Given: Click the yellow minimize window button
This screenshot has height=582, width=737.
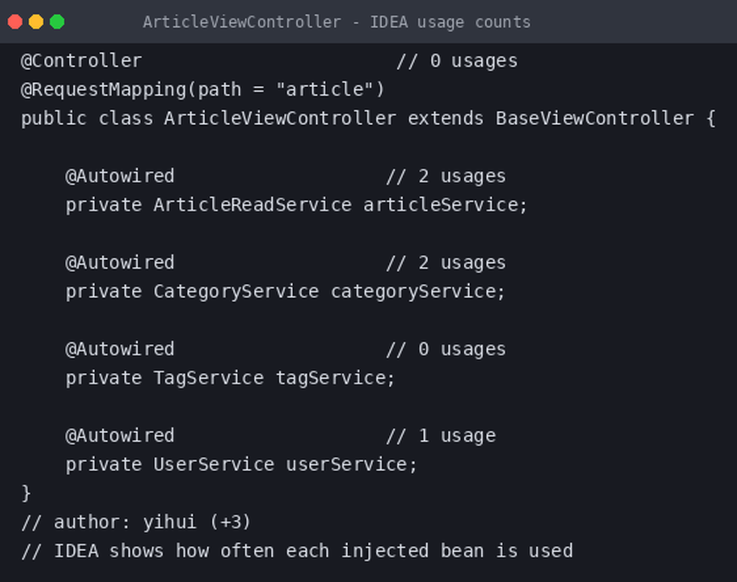Looking at the screenshot, I should (x=36, y=22).
